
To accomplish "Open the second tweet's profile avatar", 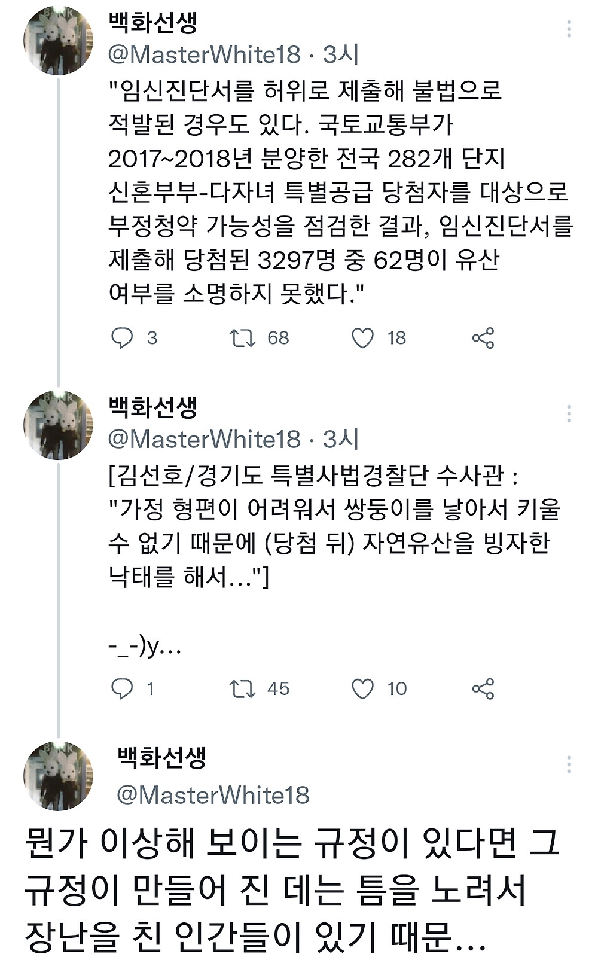I will 58,425.
